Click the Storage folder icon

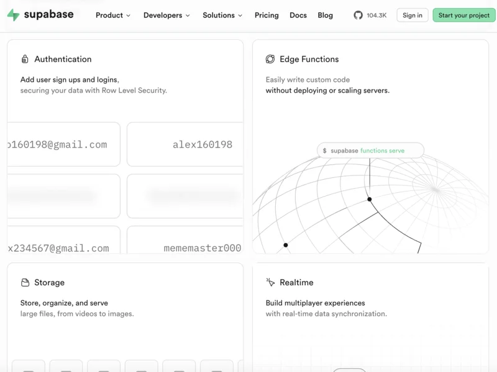[25, 283]
